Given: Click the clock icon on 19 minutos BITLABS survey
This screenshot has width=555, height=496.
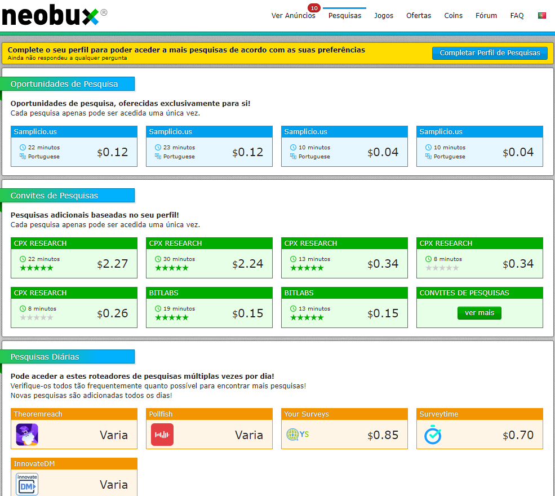Looking at the screenshot, I should (158, 308).
